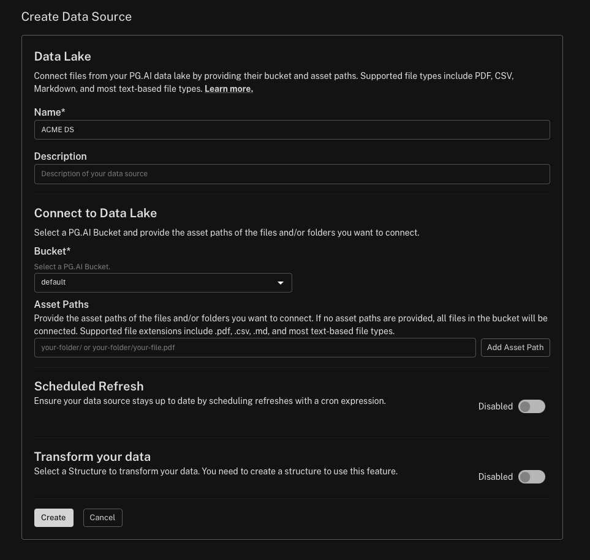The image size is (590, 560).
Task: Turn on the Transform your data switch
Action: point(531,477)
